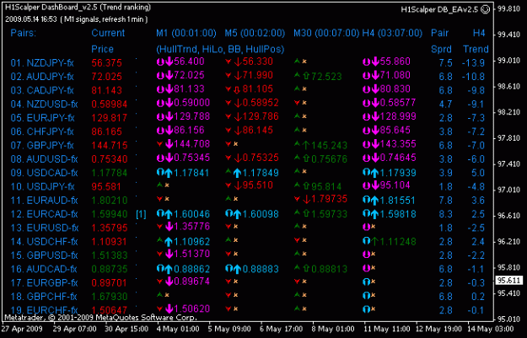This screenshot has width=527, height=338.
Task: Click M30 value 0.75676 in AUDUSD row
Action: [x=329, y=159]
